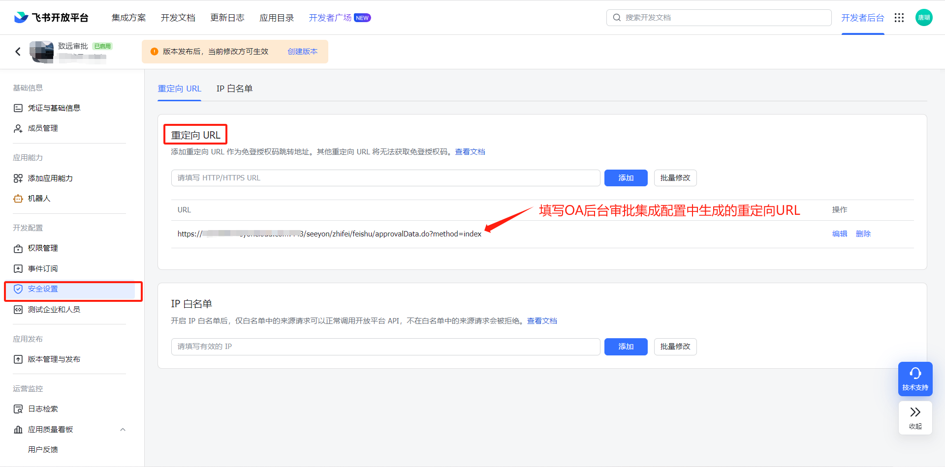Click 收起 to collapse the side panel
The width and height of the screenshot is (945, 467).
coord(915,418)
